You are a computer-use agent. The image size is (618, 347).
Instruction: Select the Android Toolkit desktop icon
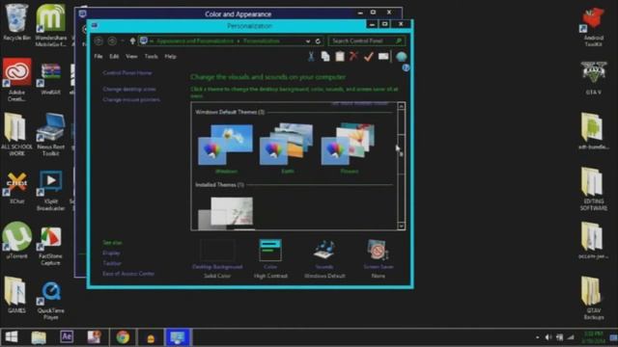tap(593, 27)
